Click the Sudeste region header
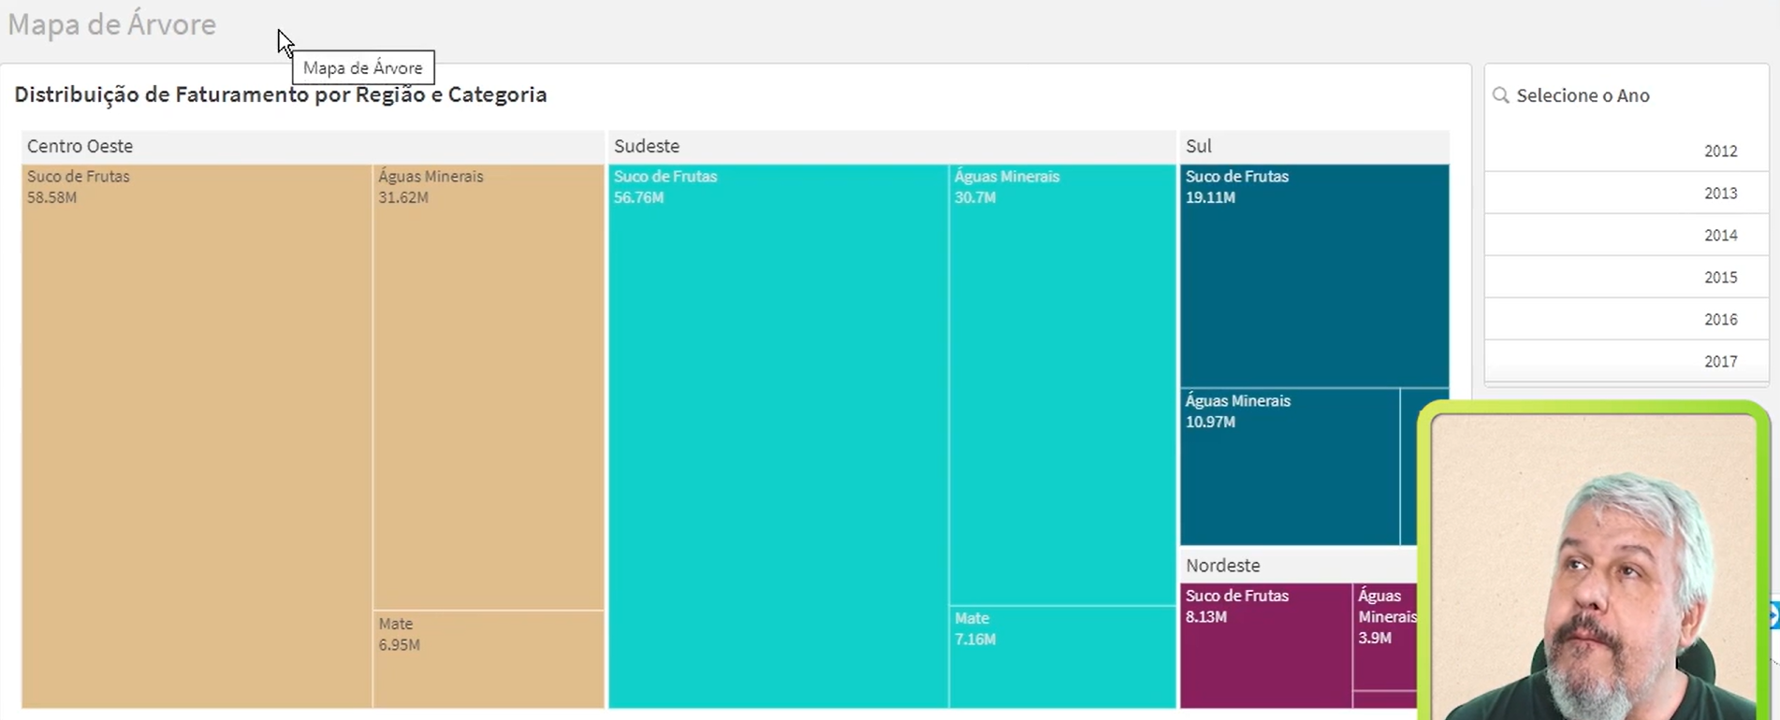The height and width of the screenshot is (720, 1780). tap(892, 147)
